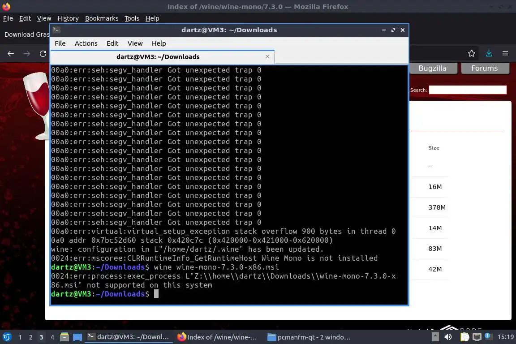Click the 42M size entry
This screenshot has height=344, width=516.
pyautogui.click(x=435, y=269)
